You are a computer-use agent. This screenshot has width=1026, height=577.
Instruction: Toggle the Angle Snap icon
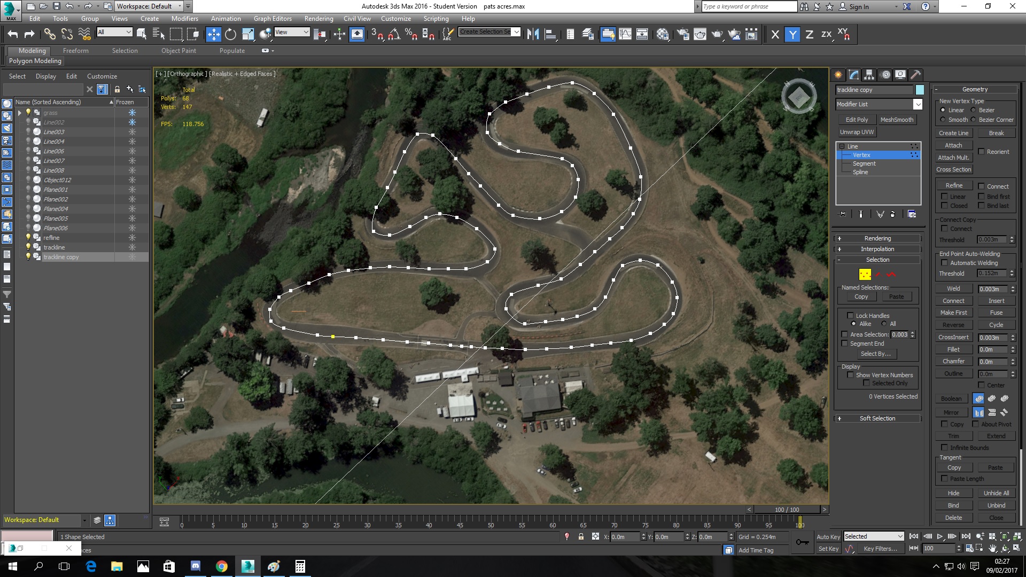click(394, 34)
